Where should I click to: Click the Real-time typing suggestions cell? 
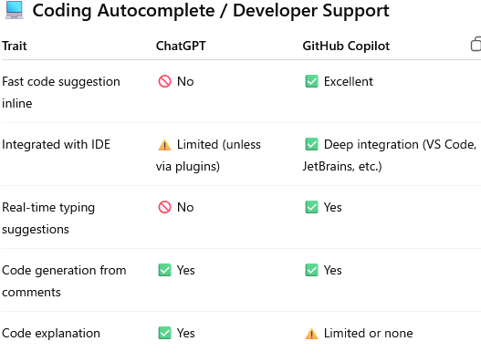[48, 218]
